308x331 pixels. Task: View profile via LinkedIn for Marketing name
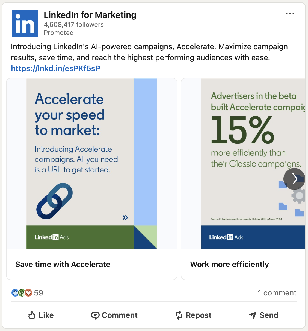(x=90, y=15)
